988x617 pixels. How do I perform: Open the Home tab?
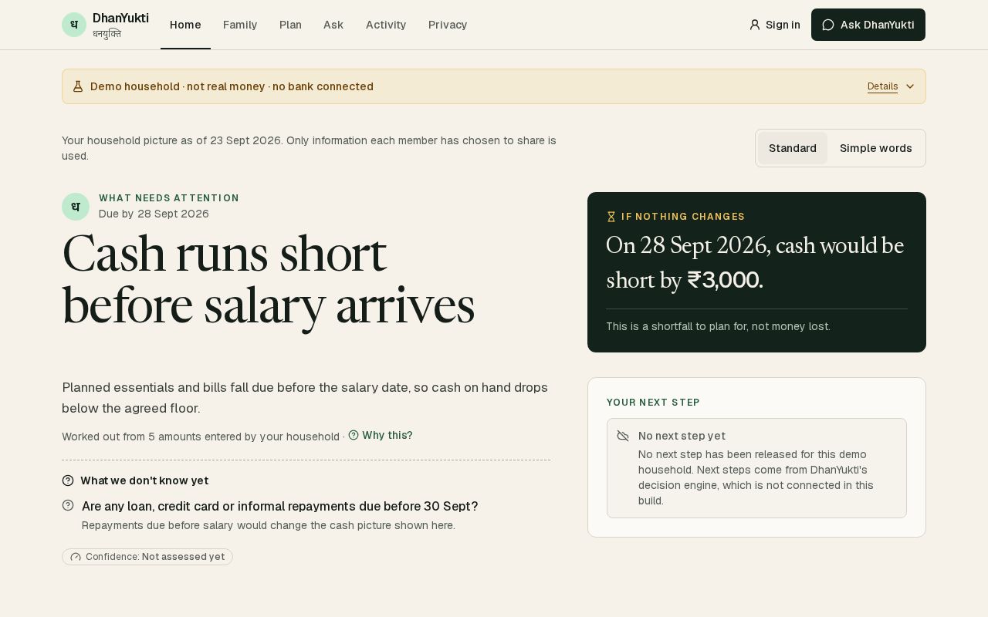pyautogui.click(x=185, y=25)
